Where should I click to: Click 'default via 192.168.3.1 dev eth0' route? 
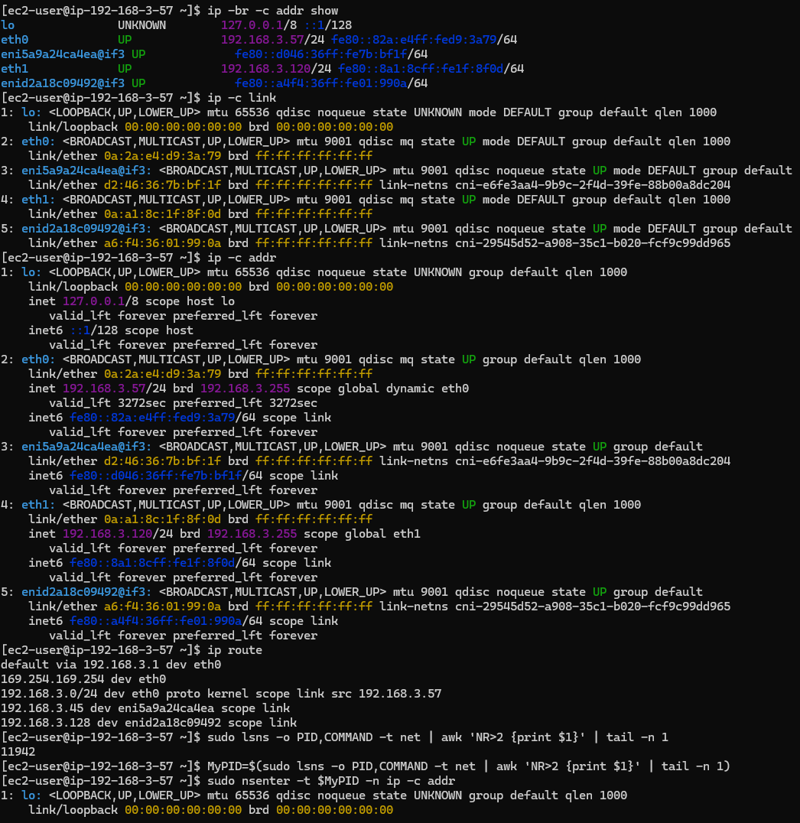pos(112,665)
